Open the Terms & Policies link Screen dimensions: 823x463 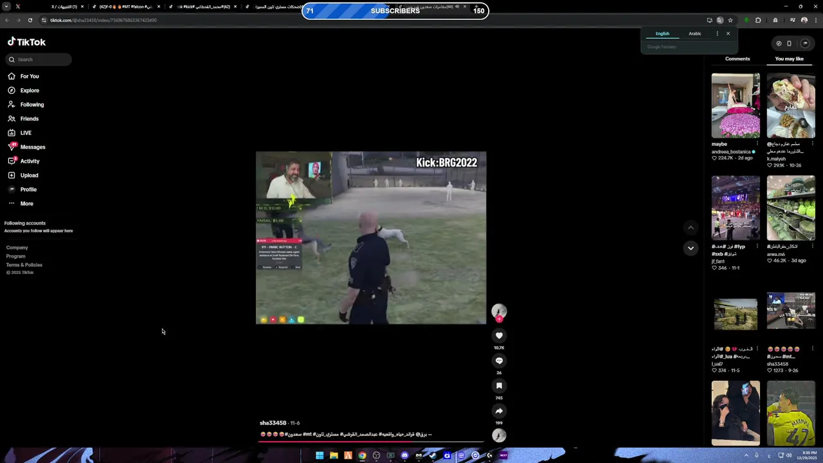(24, 265)
